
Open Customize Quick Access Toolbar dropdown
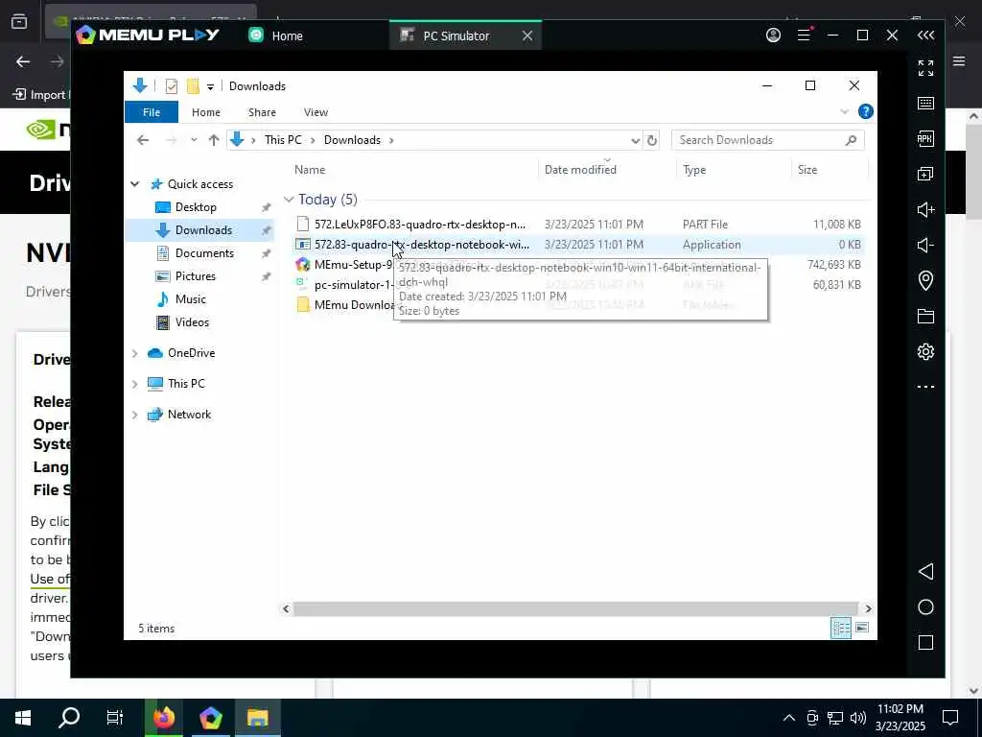pos(210,86)
